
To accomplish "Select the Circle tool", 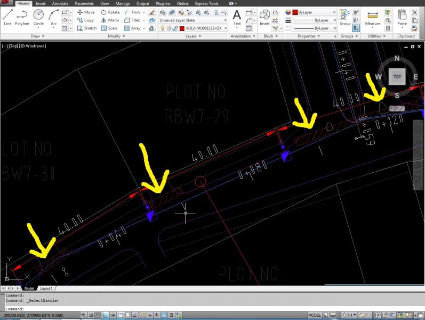I will point(38,18).
